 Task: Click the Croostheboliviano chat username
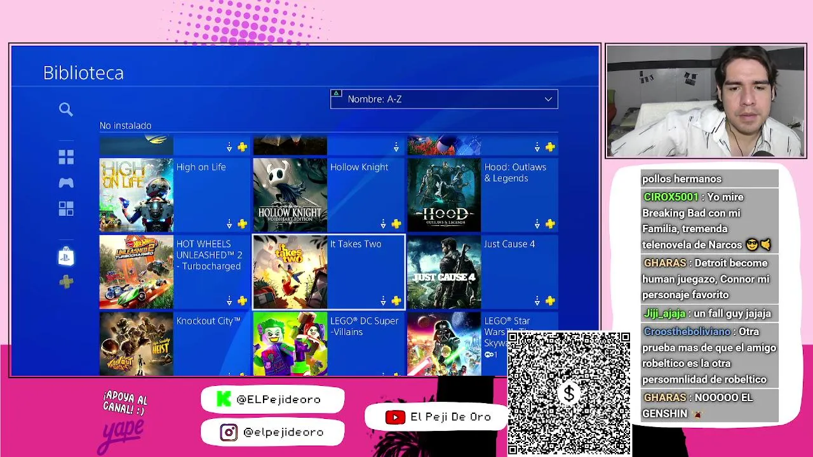(x=687, y=332)
